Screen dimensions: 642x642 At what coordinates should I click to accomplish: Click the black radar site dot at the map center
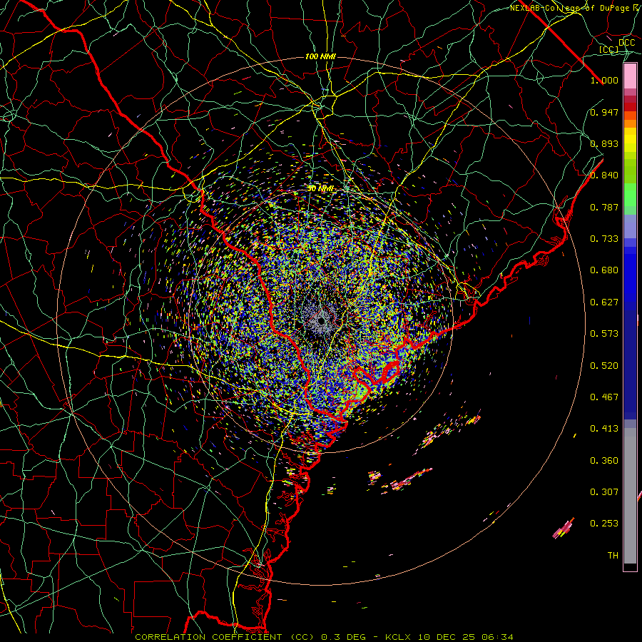[x=322, y=322]
